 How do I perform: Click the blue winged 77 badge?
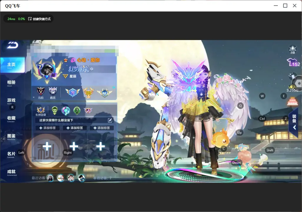click(x=73, y=93)
